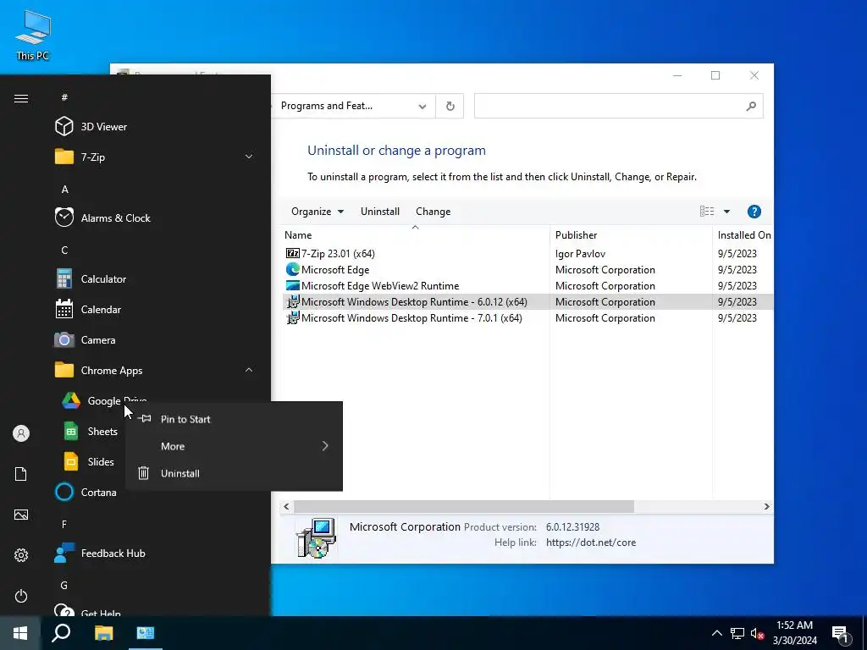Click the horizontal scrollbar left arrow
This screenshot has width=867, height=650.
[286, 506]
